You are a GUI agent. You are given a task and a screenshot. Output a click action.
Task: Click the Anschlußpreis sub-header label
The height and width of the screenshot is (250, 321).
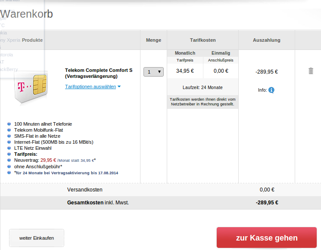tap(221, 60)
